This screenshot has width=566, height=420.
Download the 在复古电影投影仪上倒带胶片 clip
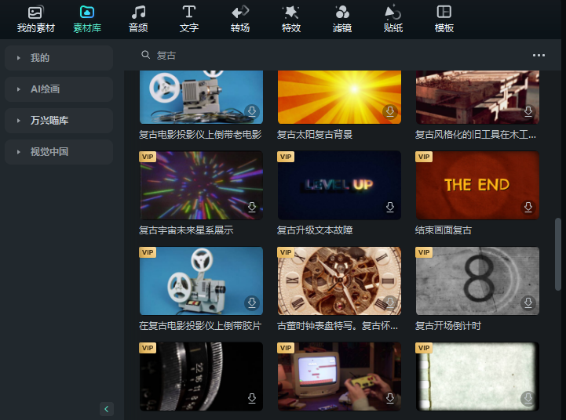point(252,302)
